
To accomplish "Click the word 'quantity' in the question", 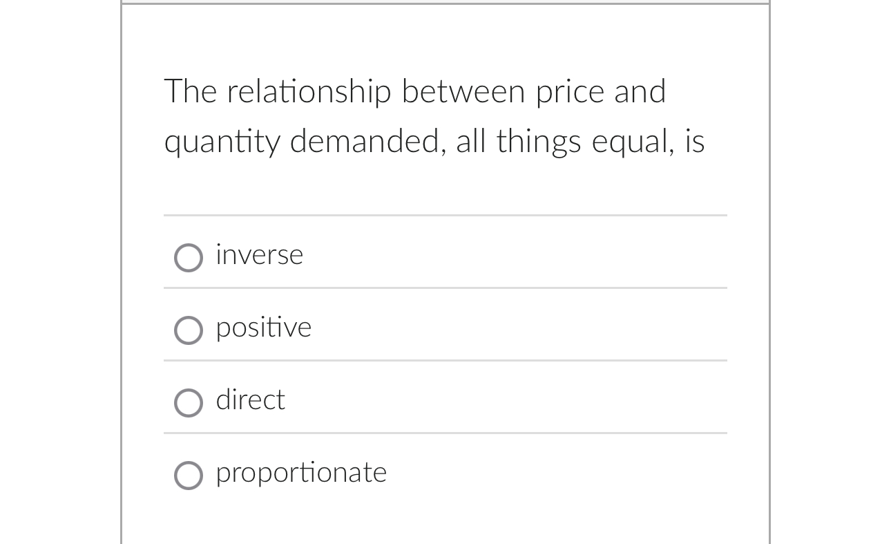I will [x=222, y=142].
